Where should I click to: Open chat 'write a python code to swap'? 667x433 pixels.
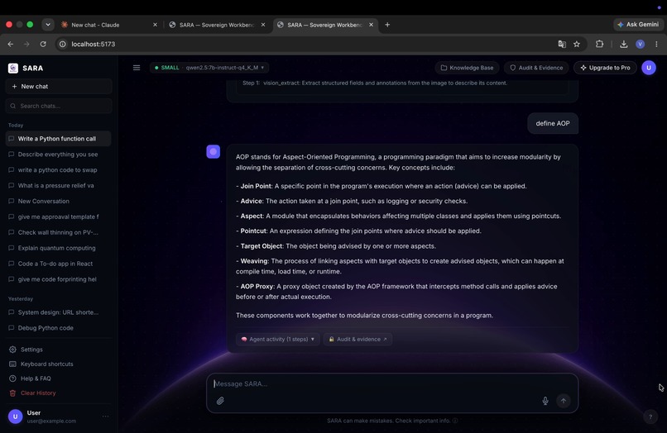point(58,170)
